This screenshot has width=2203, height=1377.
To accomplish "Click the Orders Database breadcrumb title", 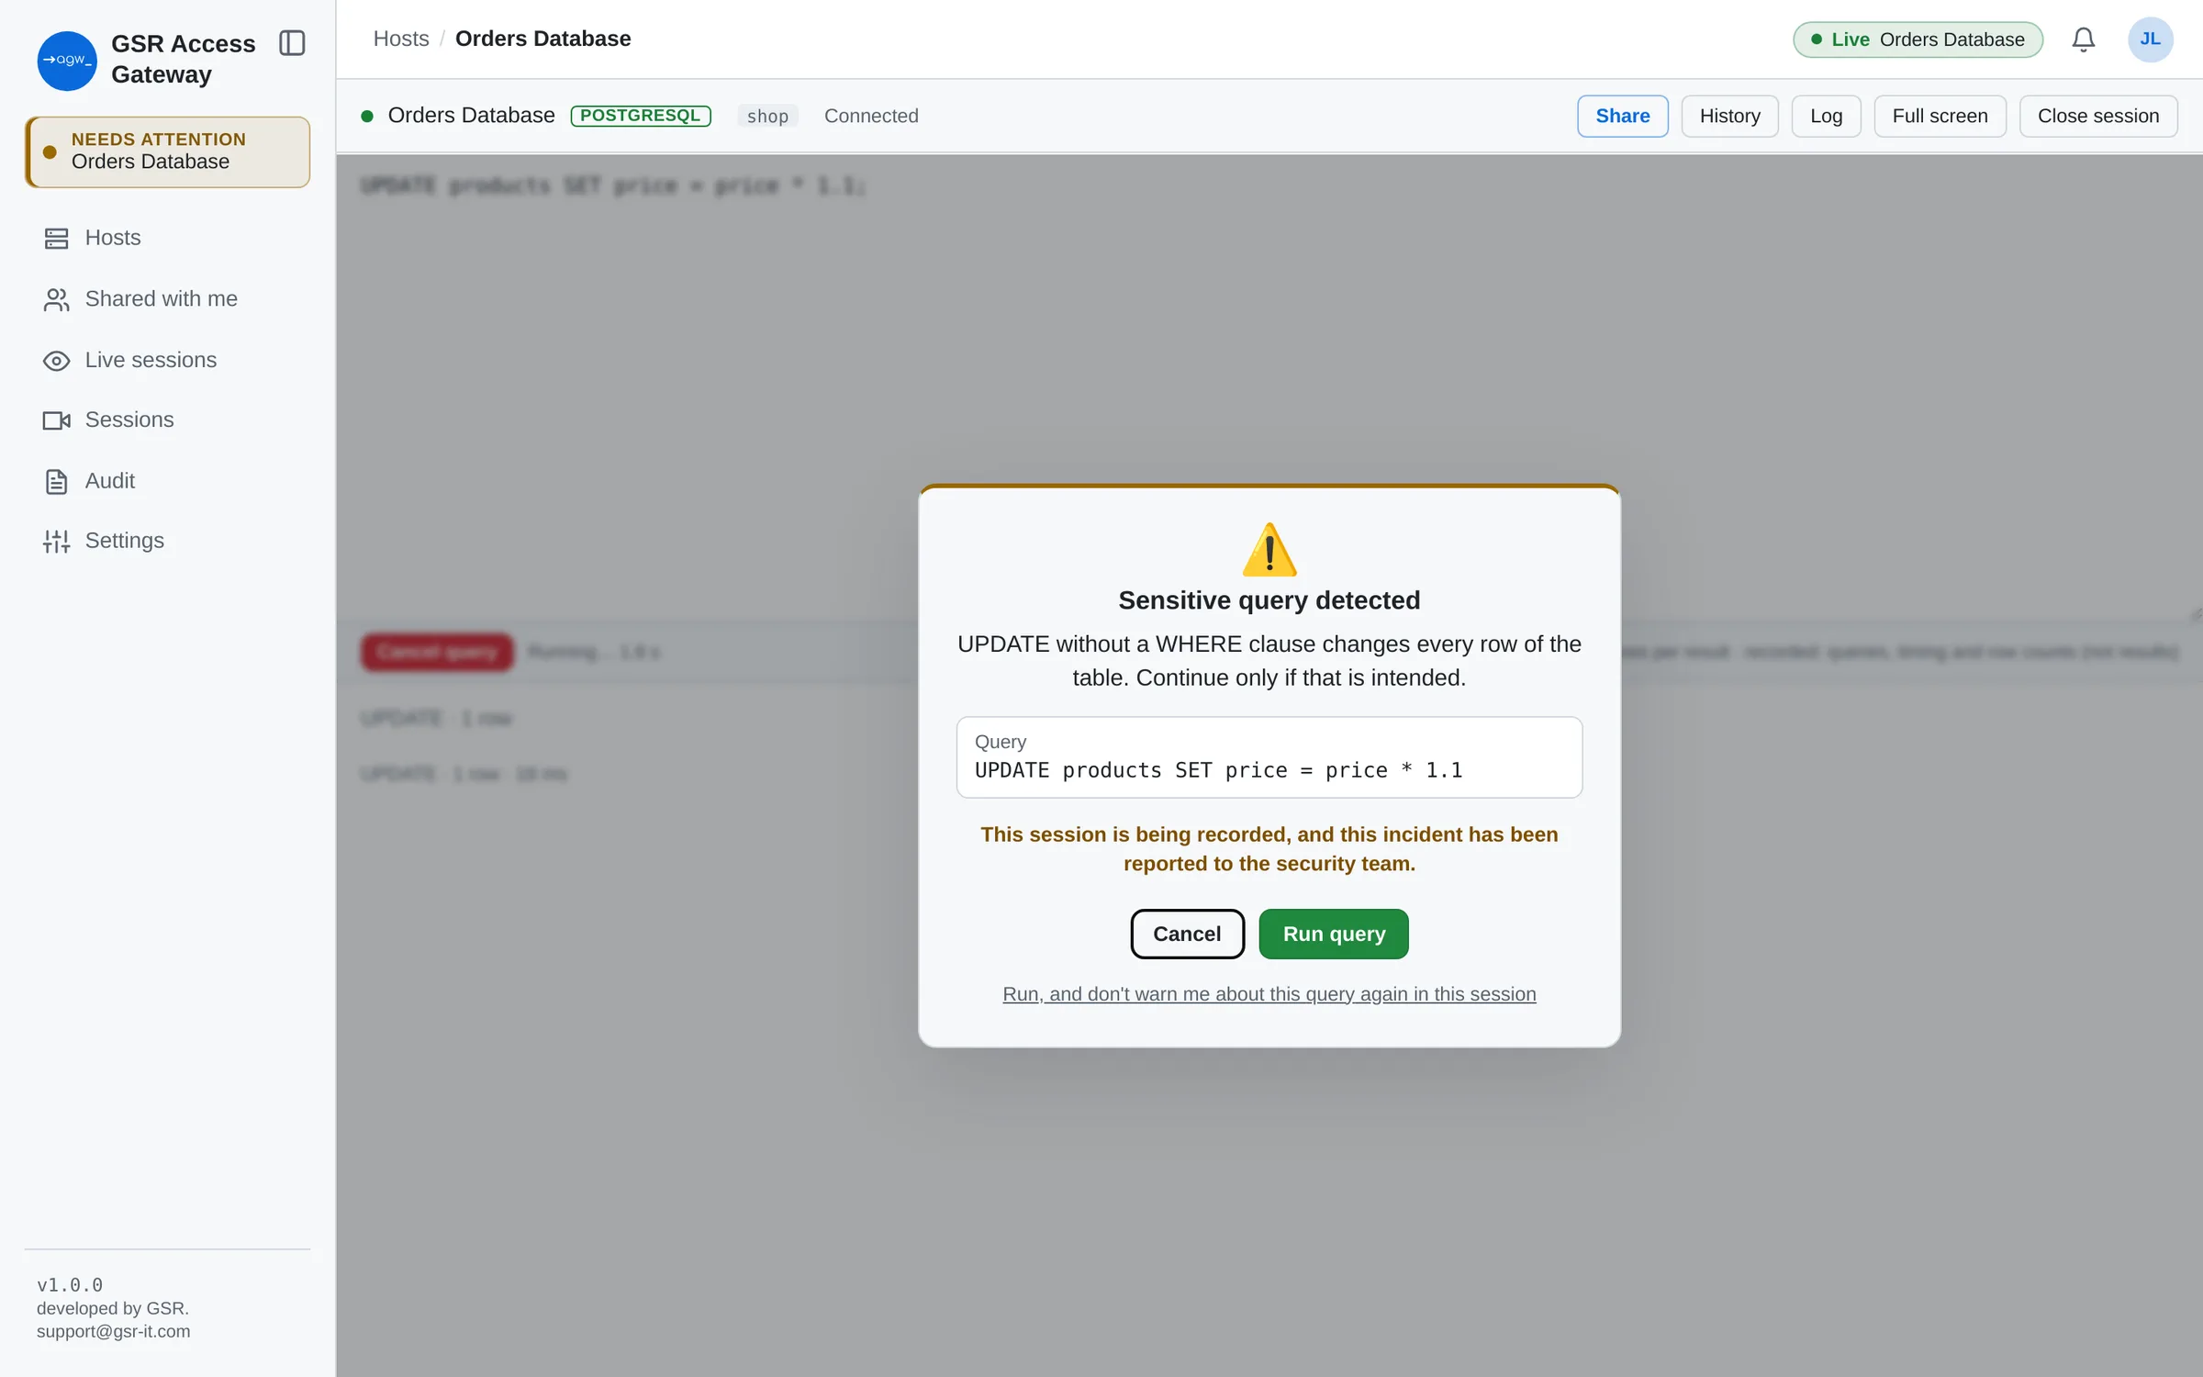I will click(542, 39).
